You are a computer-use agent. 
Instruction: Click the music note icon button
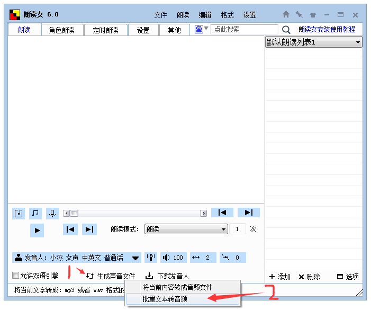click(35, 214)
